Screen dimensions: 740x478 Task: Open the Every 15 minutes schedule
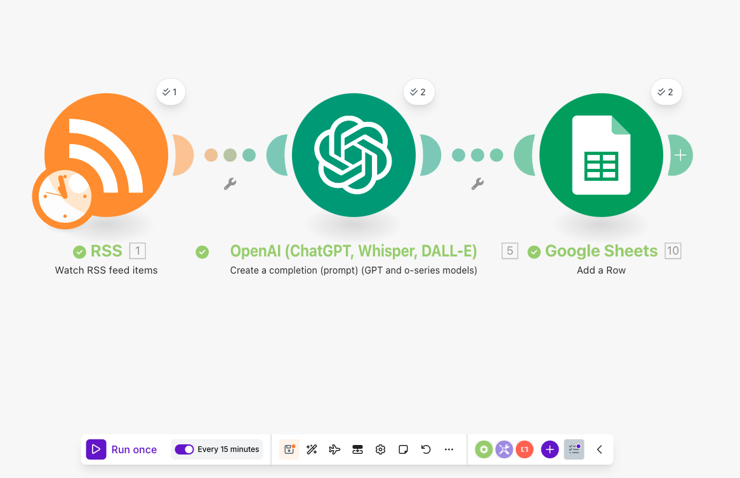[228, 449]
